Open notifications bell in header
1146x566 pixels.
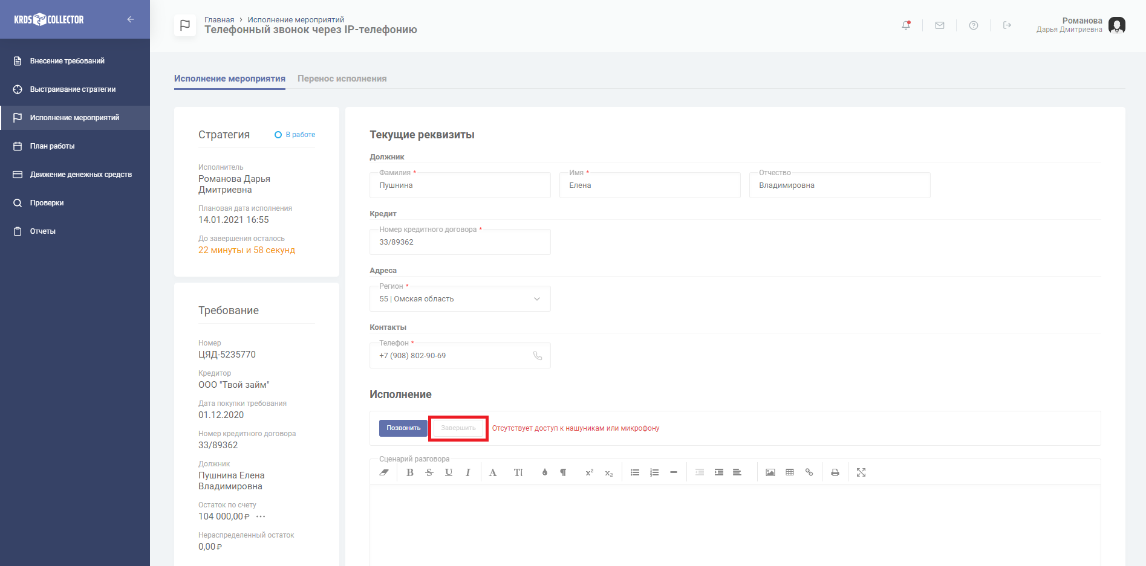click(905, 25)
